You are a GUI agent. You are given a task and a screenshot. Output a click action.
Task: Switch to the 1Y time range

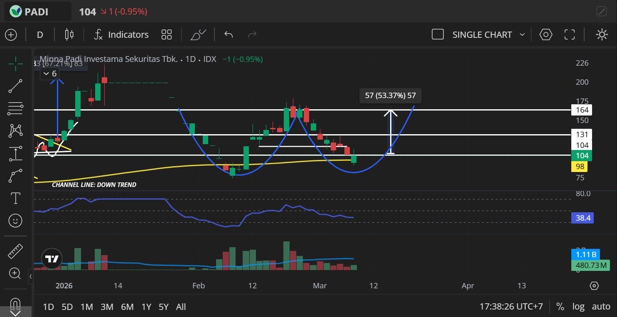[x=146, y=307]
